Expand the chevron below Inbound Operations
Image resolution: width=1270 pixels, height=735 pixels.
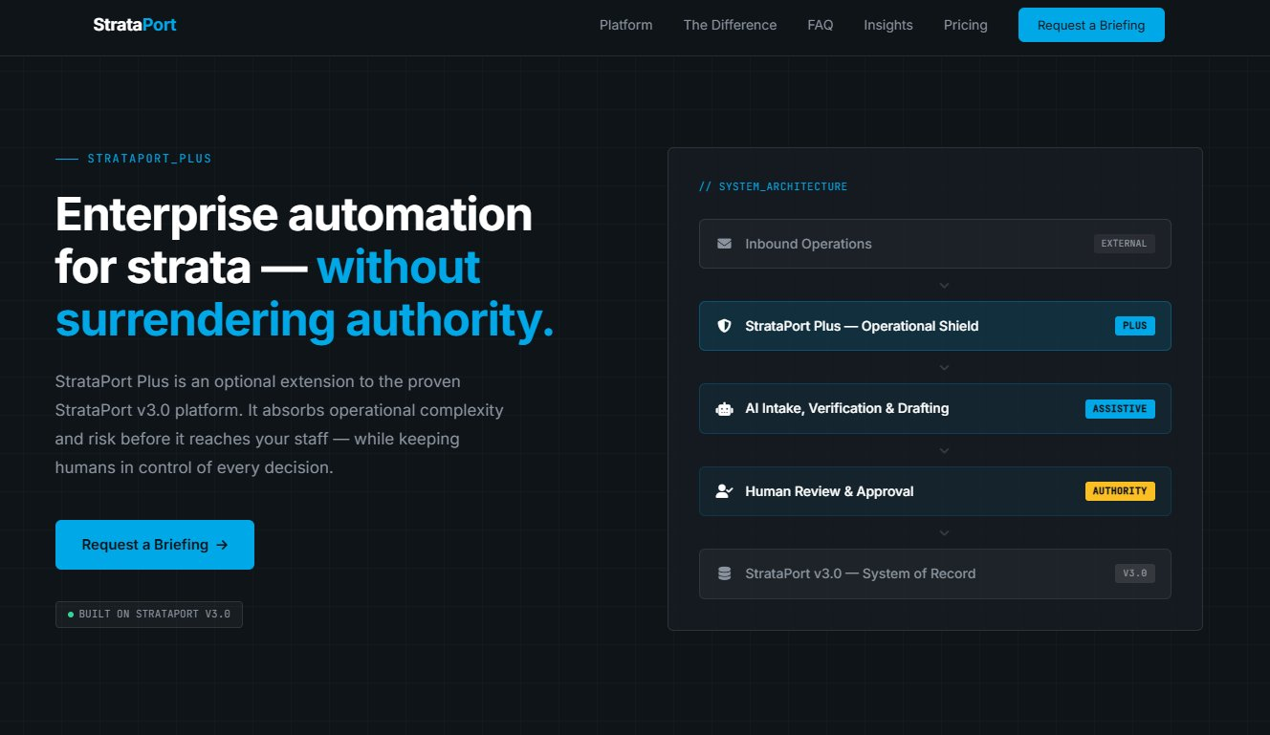[944, 285]
